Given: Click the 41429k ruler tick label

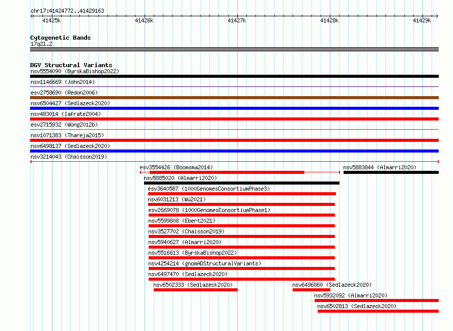Looking at the screenshot, I should pyautogui.click(x=422, y=20).
